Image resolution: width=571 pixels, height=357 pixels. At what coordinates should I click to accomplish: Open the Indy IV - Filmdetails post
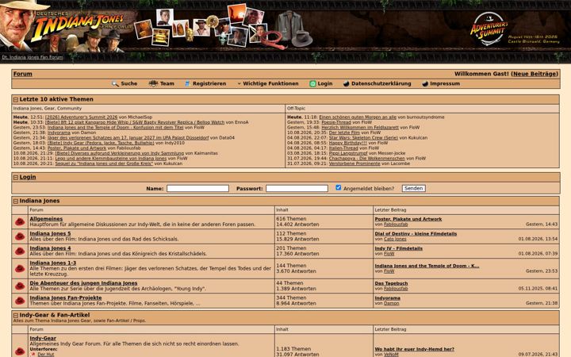(x=399, y=248)
